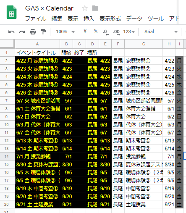This screenshot has width=186, height=213.
Task: Click the Undo arrow
Action: pos(11,32)
